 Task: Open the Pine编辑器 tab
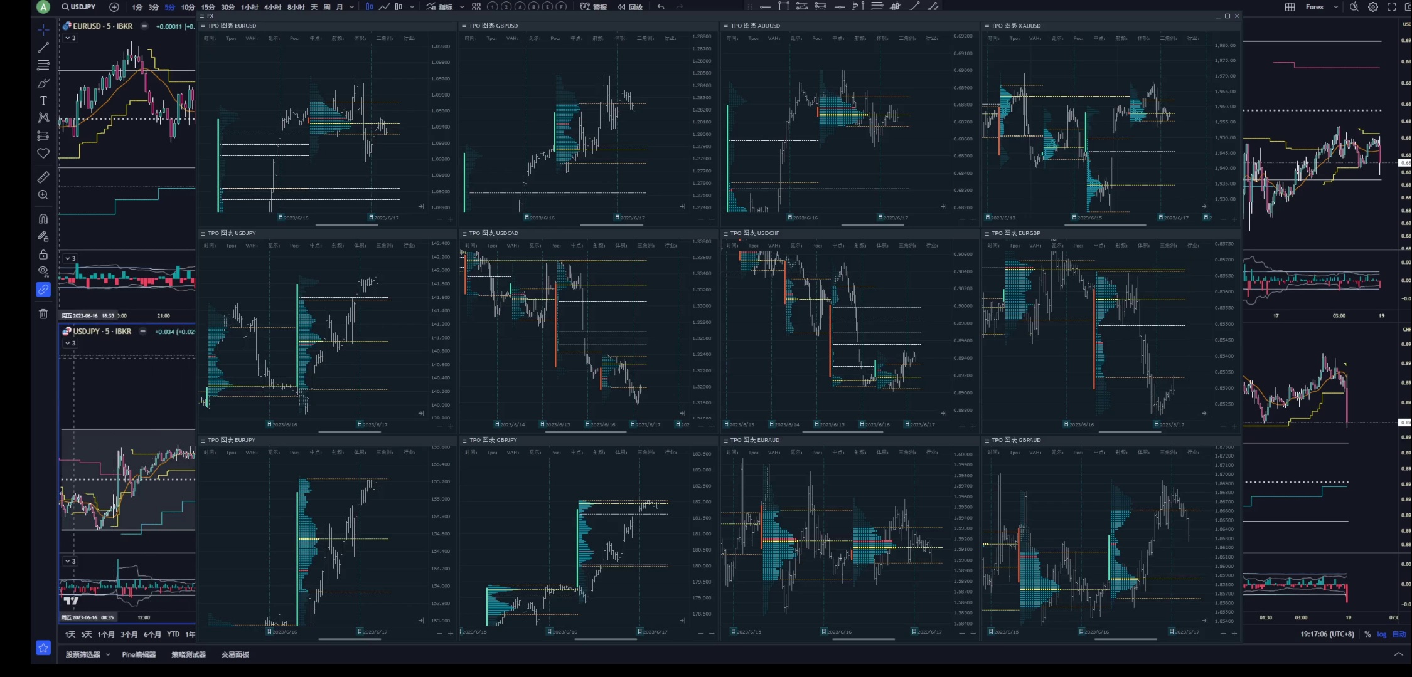139,654
